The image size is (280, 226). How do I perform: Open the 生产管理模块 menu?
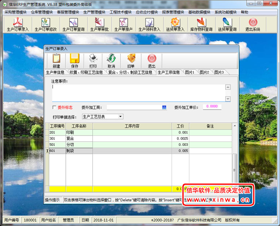(94, 12)
